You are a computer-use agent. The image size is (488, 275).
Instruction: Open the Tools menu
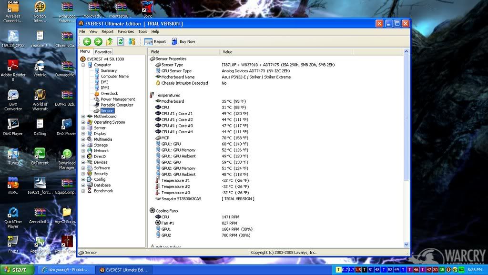coord(142,31)
